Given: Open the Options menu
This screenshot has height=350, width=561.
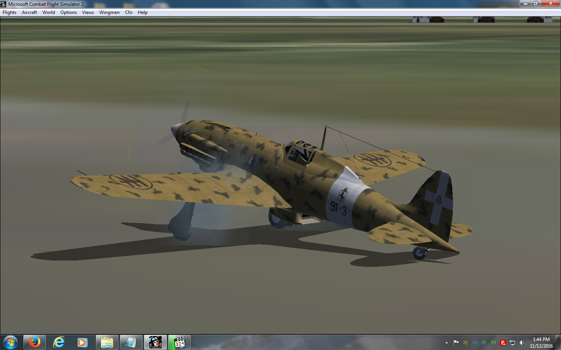Looking at the screenshot, I should 69,12.
